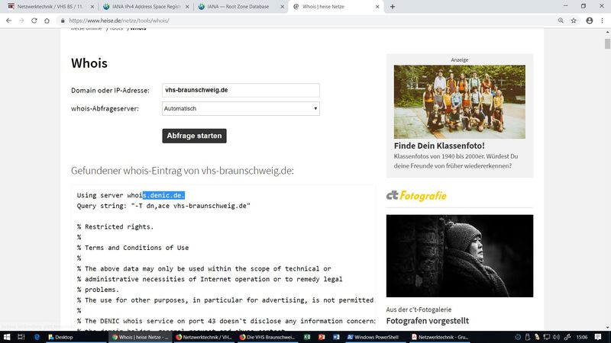The image size is (611, 343).
Task: Click the page vertical scrollbar thumb
Action: coord(607,43)
